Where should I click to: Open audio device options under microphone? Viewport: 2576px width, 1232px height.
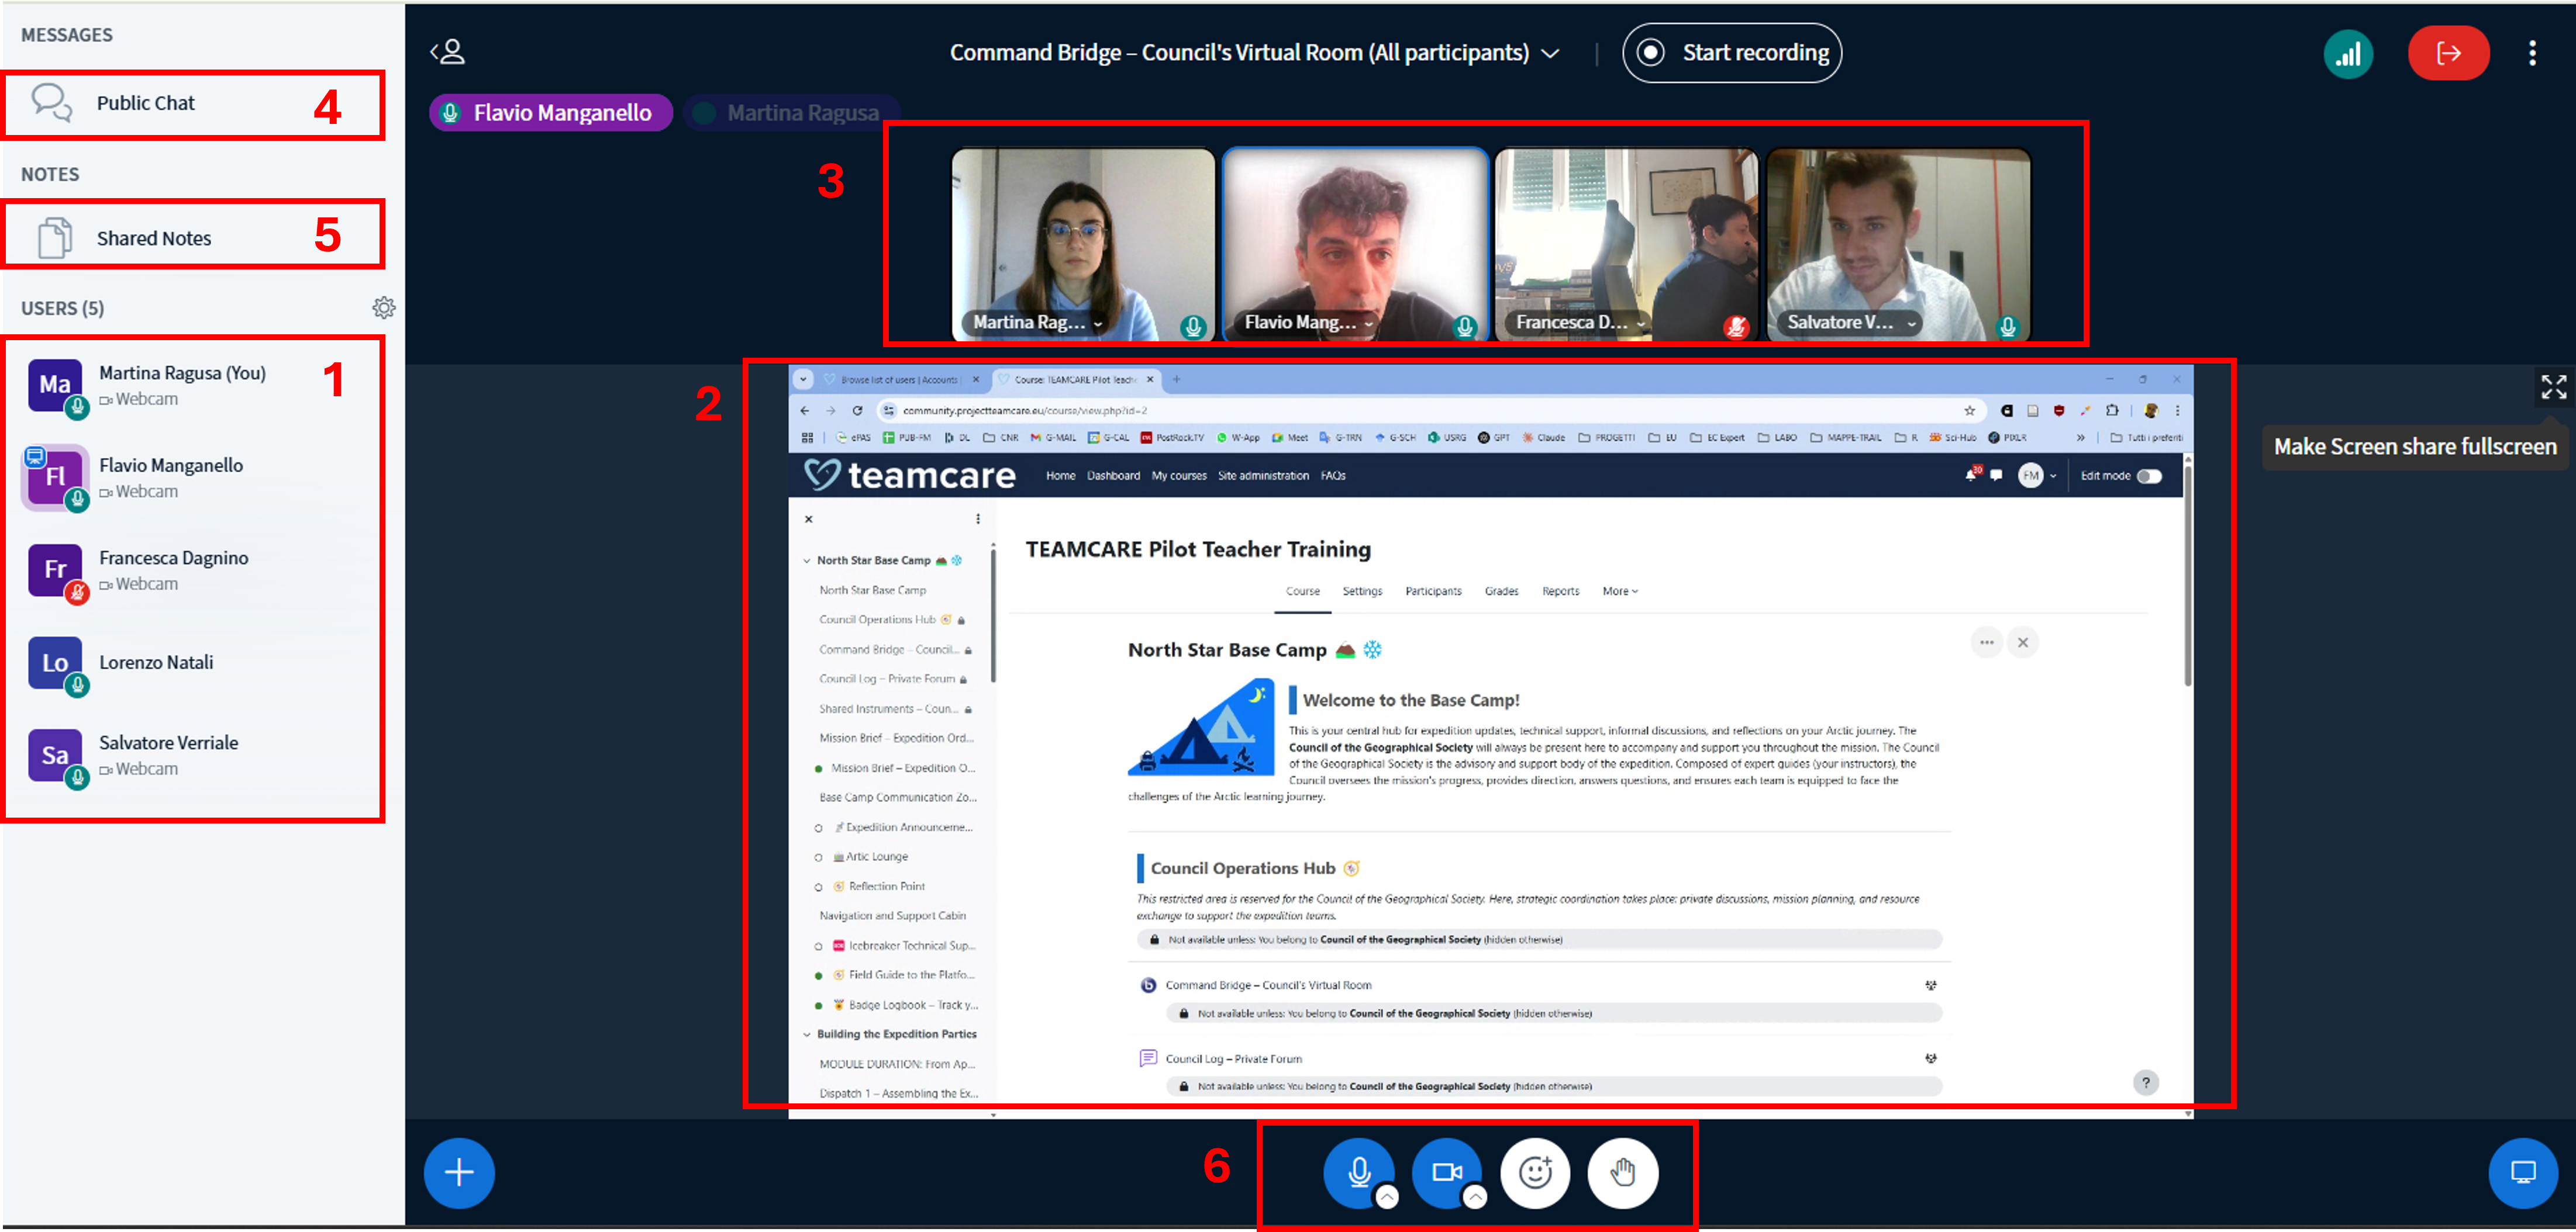[1387, 1197]
